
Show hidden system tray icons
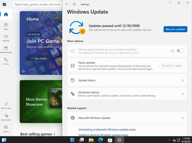(169, 140)
